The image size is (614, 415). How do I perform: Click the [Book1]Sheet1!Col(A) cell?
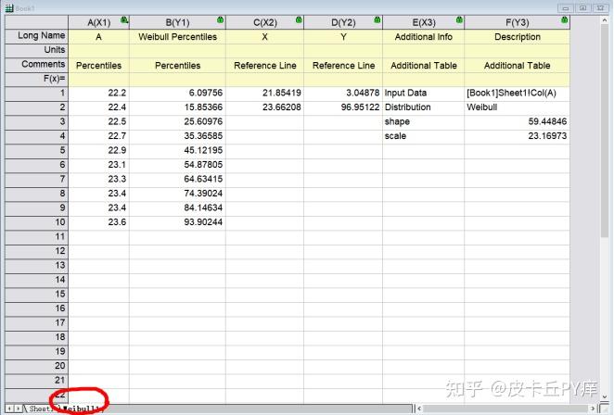pos(517,93)
